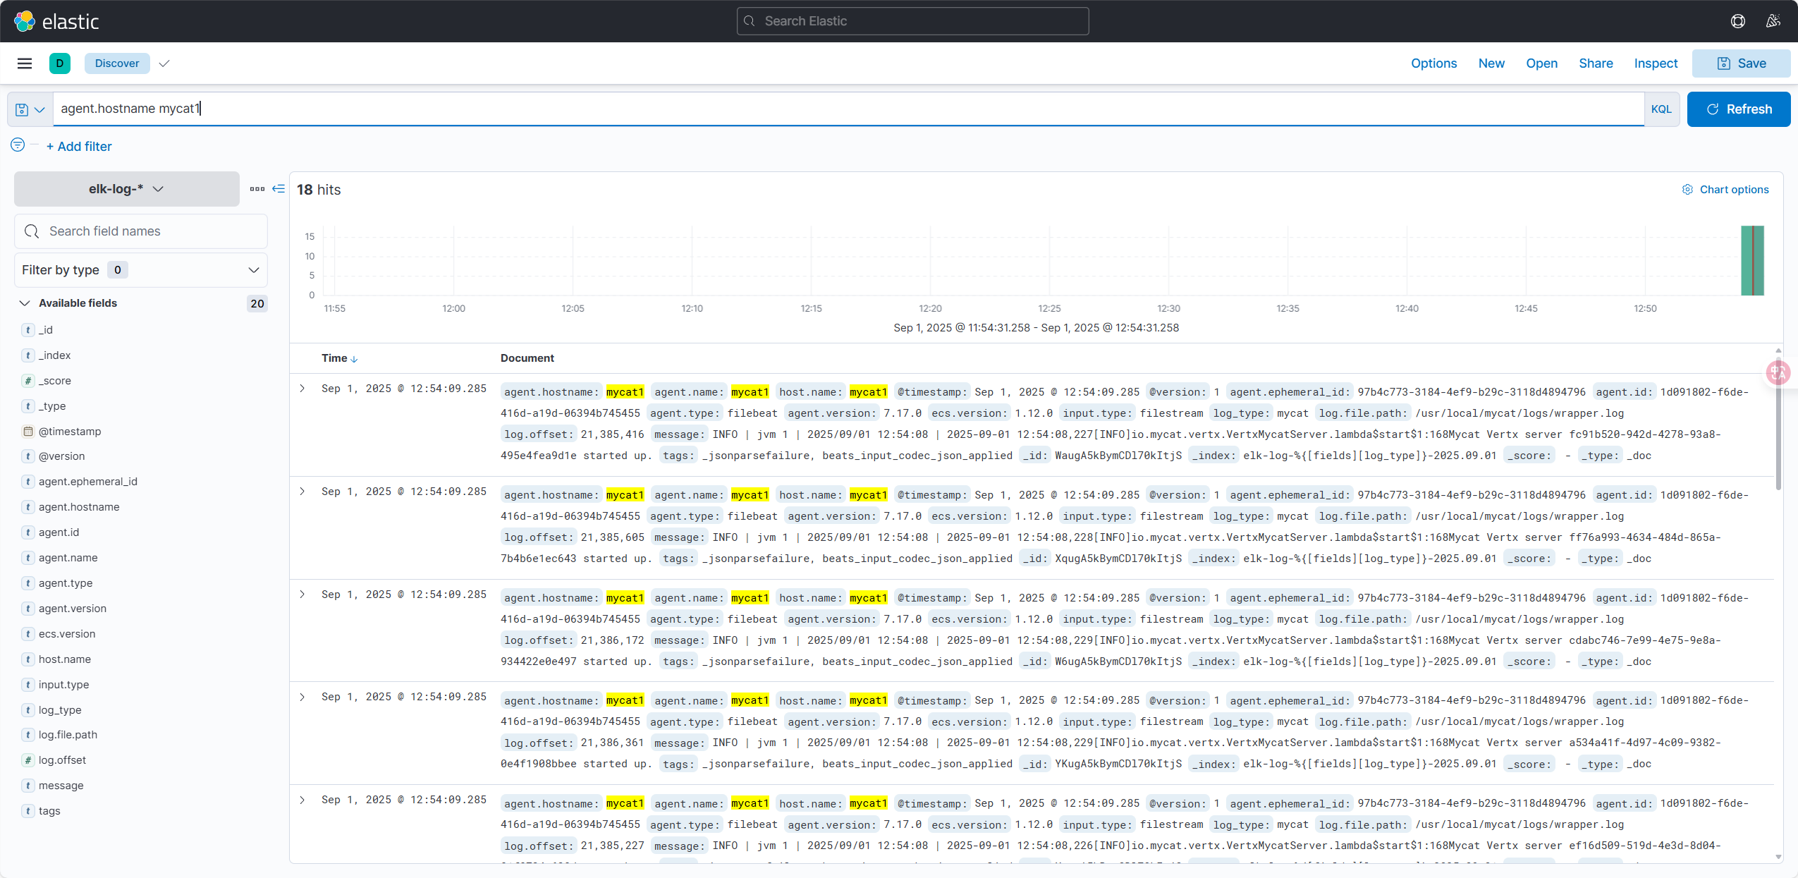Click the agent.type field type icon
Image resolution: width=1798 pixels, height=878 pixels.
(28, 583)
